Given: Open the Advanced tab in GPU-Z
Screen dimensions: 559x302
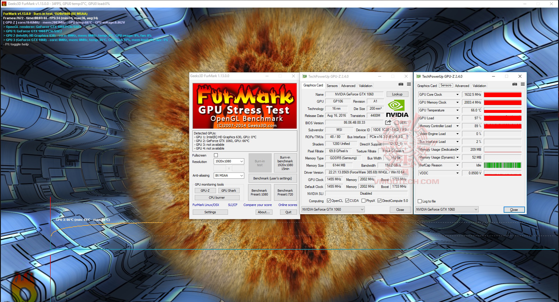Looking at the screenshot, I should click(348, 86).
